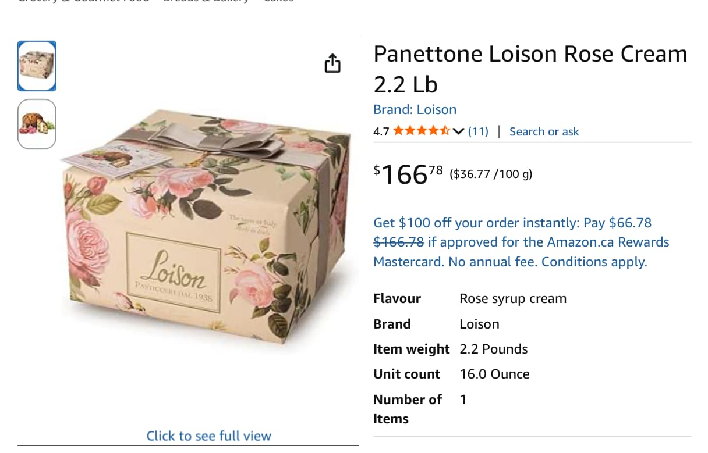Click the Rose syrup cream flavour value

[512, 299]
